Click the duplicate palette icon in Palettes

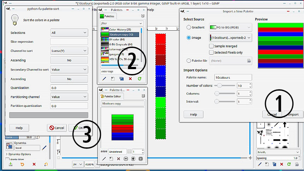point(121,79)
